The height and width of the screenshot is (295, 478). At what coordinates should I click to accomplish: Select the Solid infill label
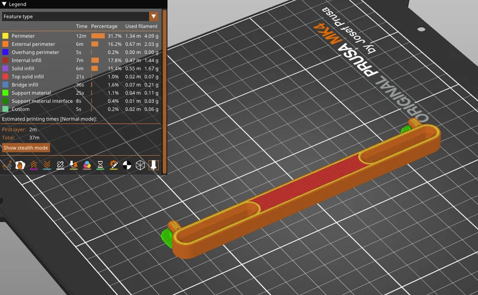tap(23, 69)
